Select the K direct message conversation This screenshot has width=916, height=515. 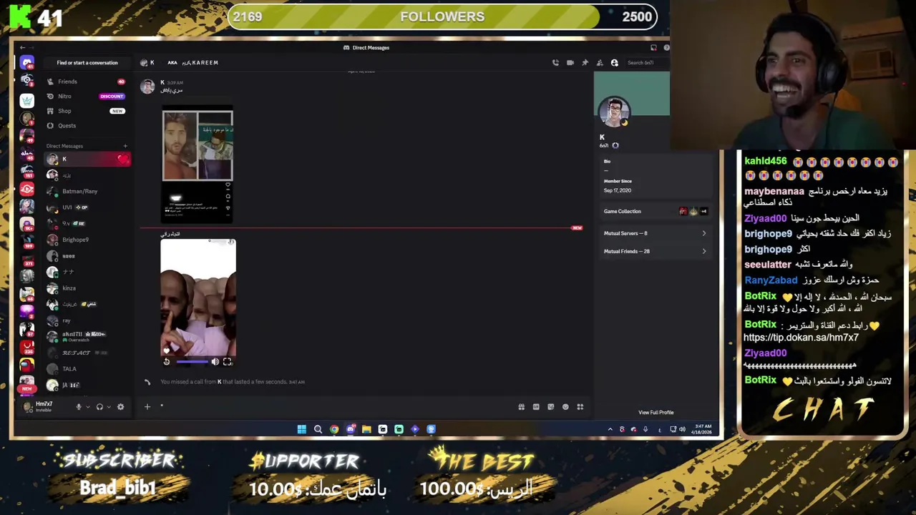[x=87, y=159]
